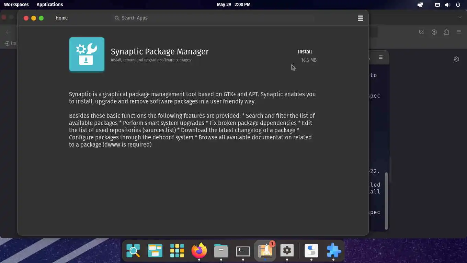Open hamburger menu of background terminal window
The height and width of the screenshot is (263, 467).
tap(381, 57)
